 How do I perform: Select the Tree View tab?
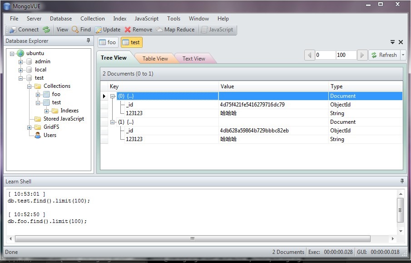pyautogui.click(x=114, y=58)
